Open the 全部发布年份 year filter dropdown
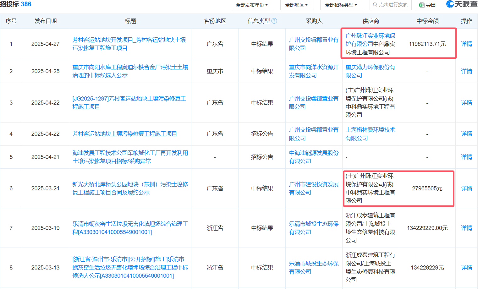The image size is (478, 289). point(252,5)
